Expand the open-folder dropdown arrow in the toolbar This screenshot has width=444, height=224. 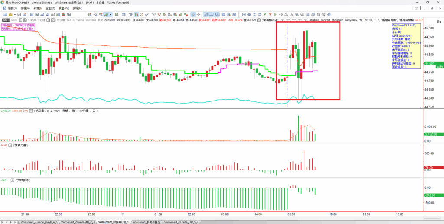click(15, 14)
